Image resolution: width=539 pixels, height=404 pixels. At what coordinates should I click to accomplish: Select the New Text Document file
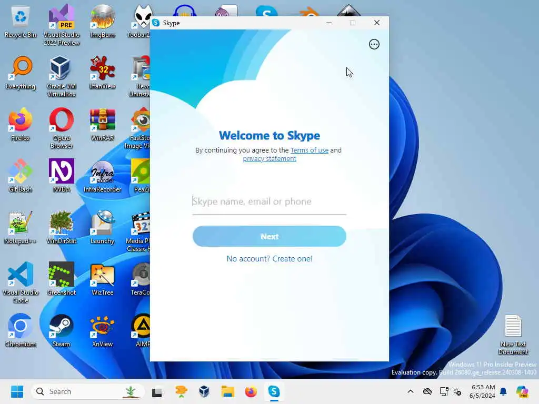[x=513, y=335]
